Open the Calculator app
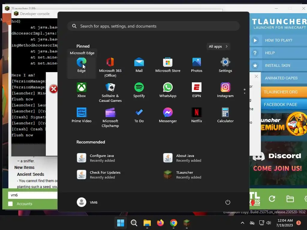307x230 pixels. click(x=225, y=115)
